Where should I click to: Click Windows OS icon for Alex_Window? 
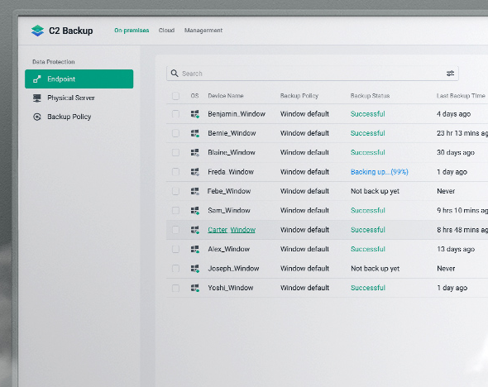point(195,249)
